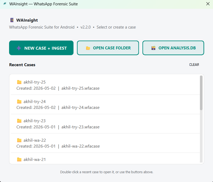Click database icon in Open Analysis.db
The image size is (213, 182).
click(x=153, y=48)
